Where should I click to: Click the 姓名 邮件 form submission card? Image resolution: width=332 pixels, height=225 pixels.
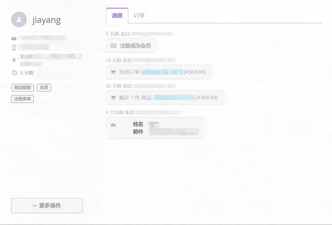[x=154, y=128]
